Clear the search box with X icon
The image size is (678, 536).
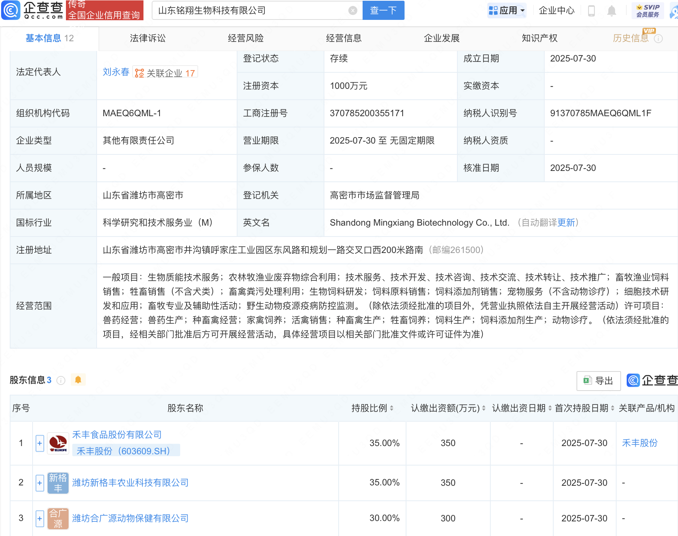coord(352,10)
